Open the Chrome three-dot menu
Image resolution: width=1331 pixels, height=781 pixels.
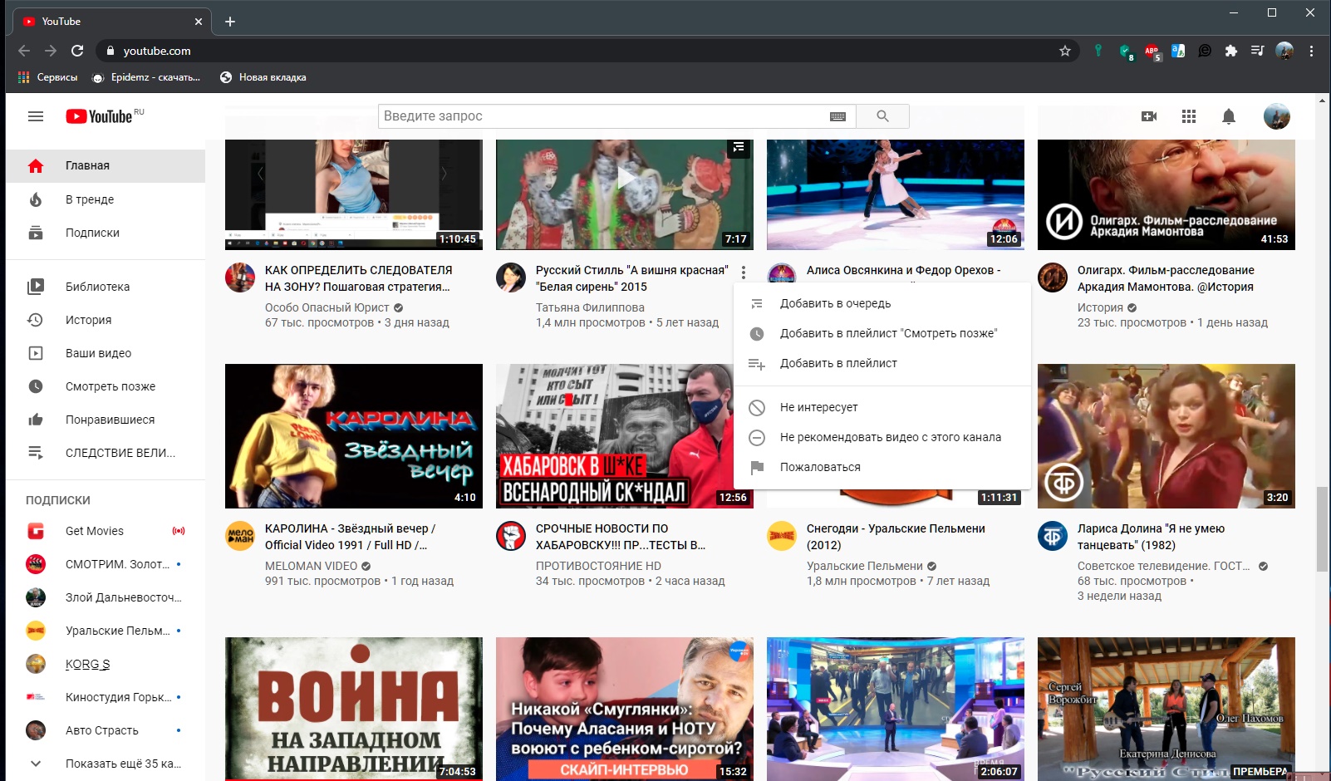[x=1311, y=51]
